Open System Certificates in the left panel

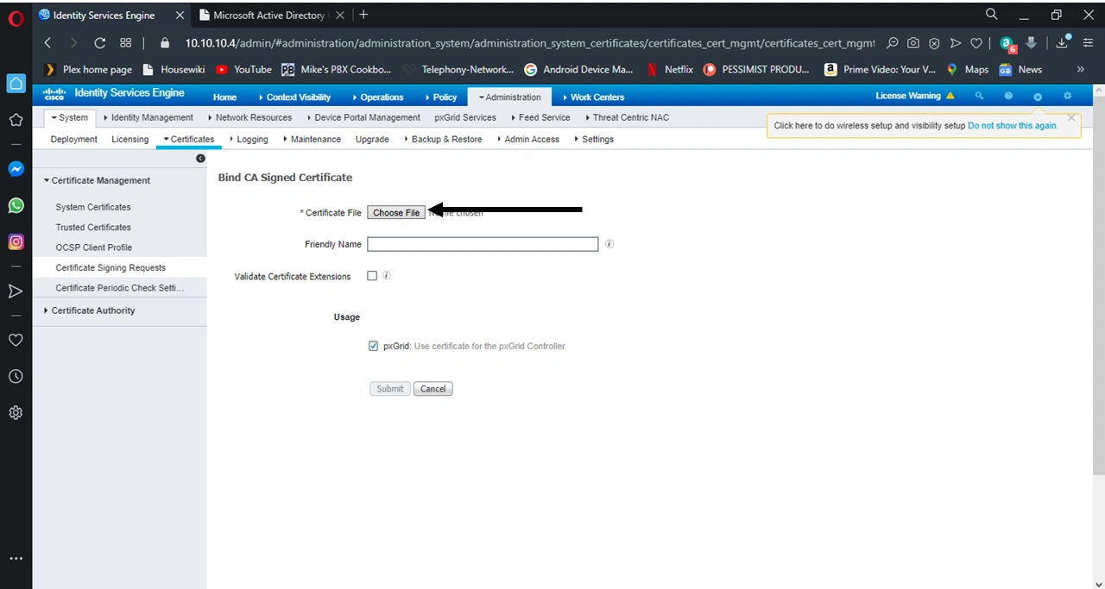point(93,207)
